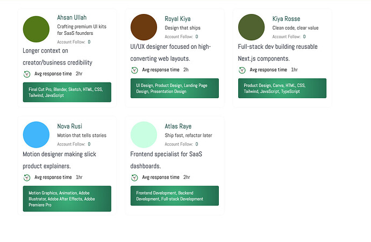
Task: Click response time clock icon for Kiya Rosse
Action: tap(242, 70)
